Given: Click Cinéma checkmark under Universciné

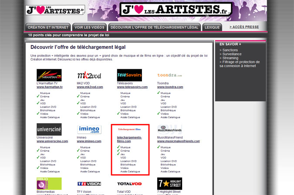Looking at the screenshot, I should pos(38,150).
